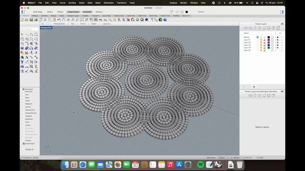This screenshot has width=305, height=171.
Task: Click the red car icon in toolbar
Action: pyautogui.click(x=101, y=20)
